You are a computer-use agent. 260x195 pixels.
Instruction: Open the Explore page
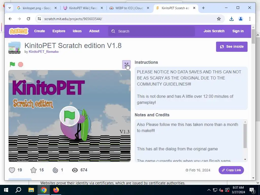[x=59, y=31]
